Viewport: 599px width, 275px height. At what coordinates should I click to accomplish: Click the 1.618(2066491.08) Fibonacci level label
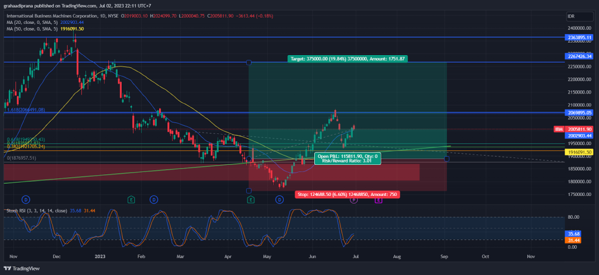[x=26, y=109]
